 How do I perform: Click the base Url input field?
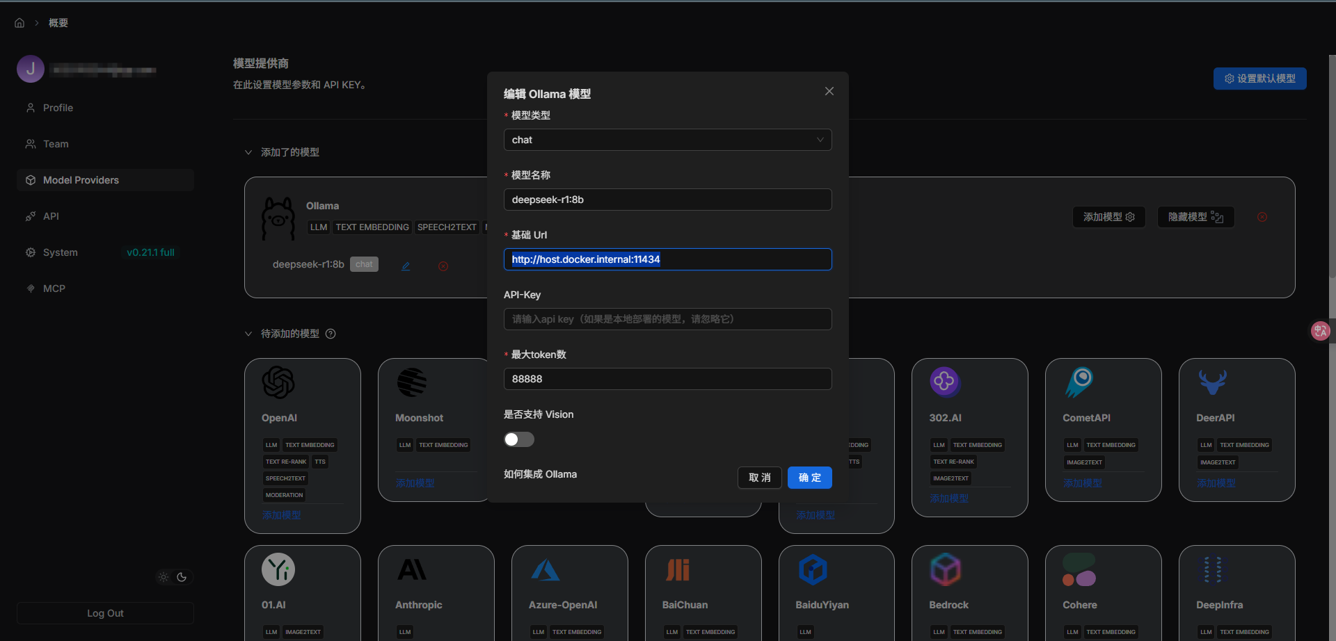(667, 259)
